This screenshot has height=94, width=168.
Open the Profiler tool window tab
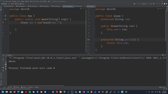point(30,87)
